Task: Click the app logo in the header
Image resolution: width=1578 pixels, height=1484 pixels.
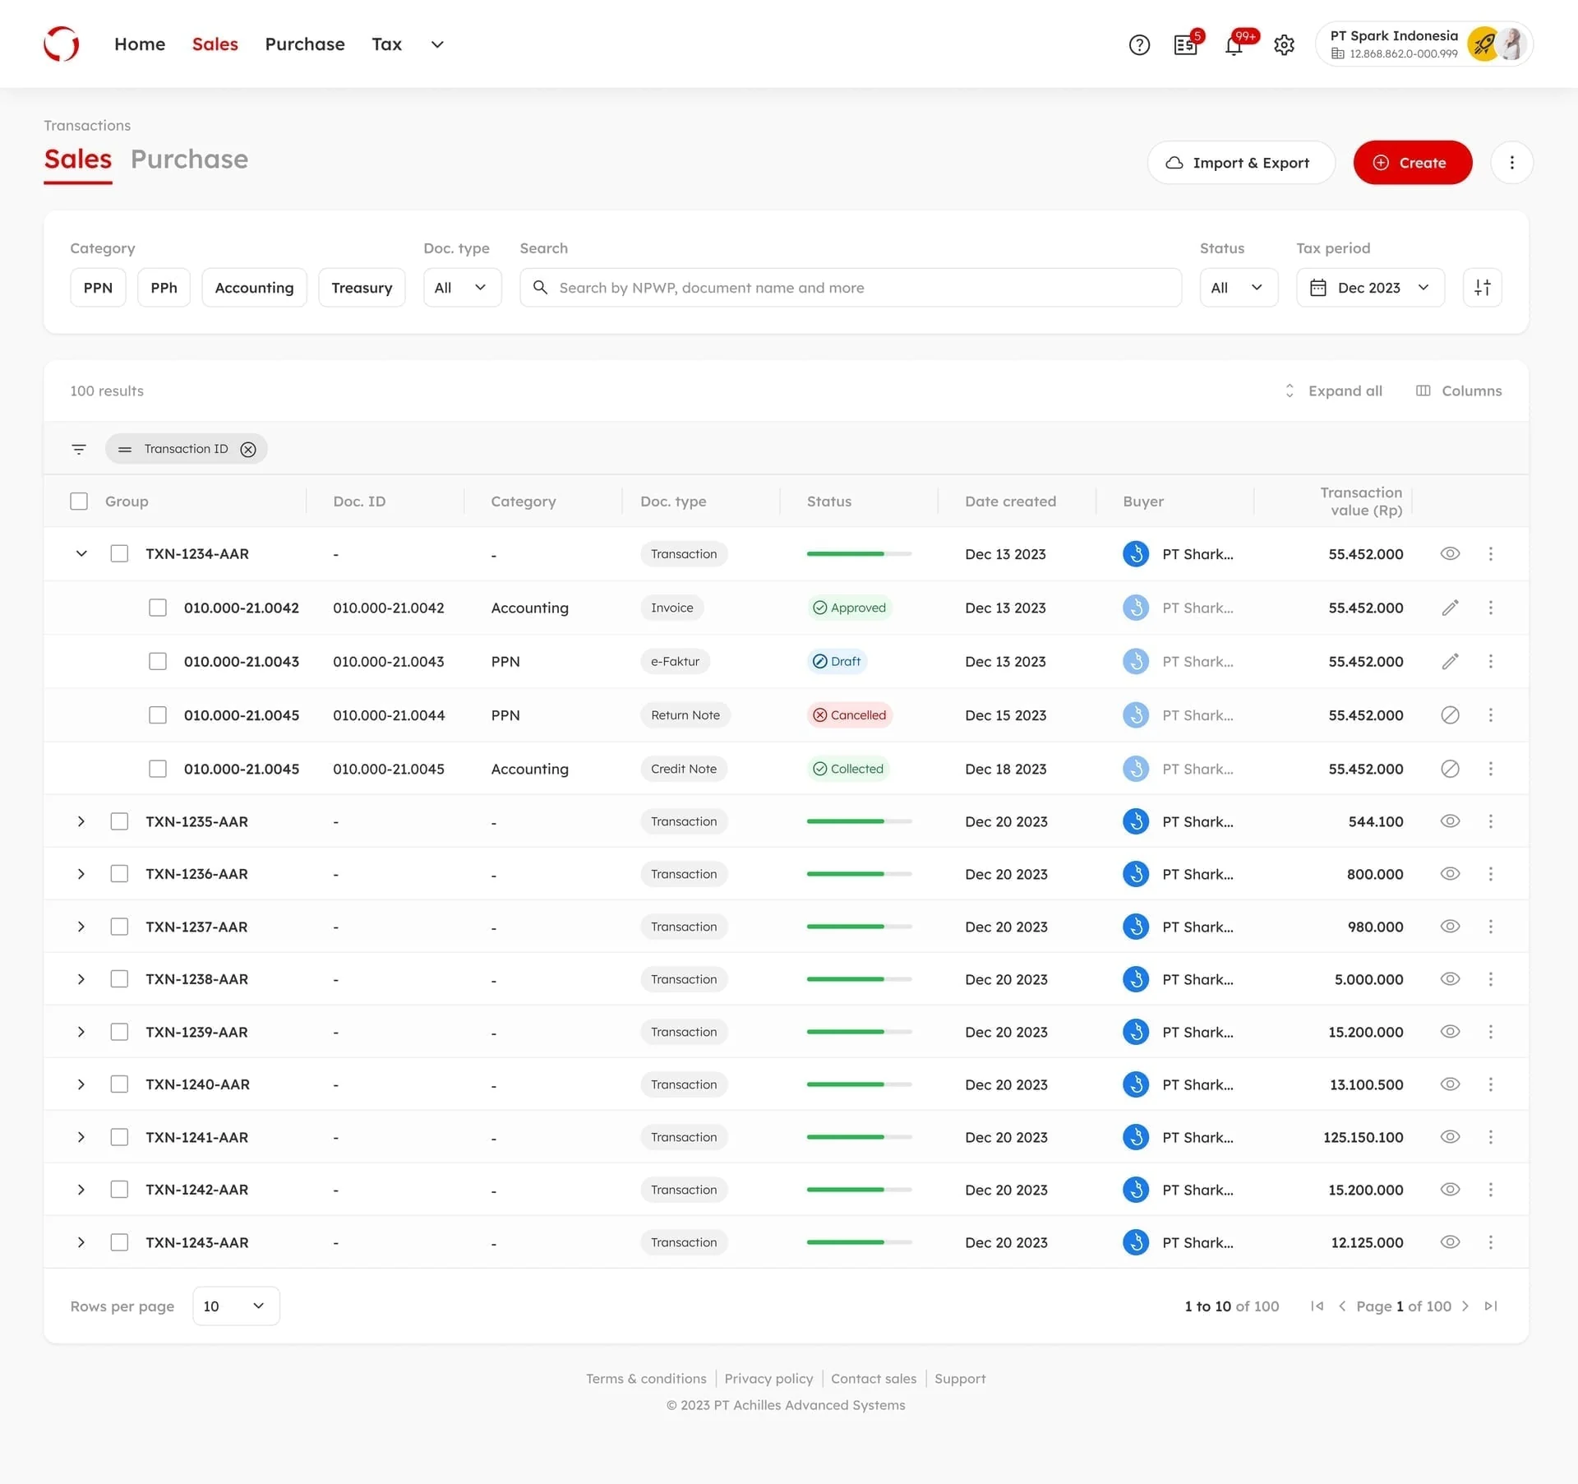Action: [x=62, y=44]
